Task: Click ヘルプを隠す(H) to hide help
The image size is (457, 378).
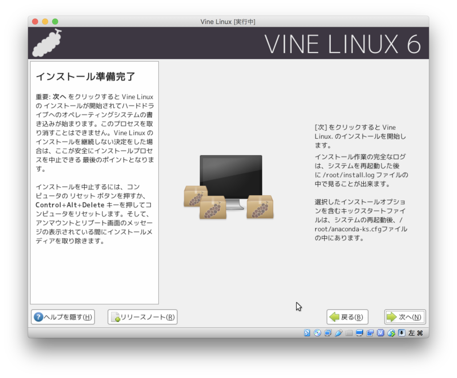Action: [x=63, y=317]
